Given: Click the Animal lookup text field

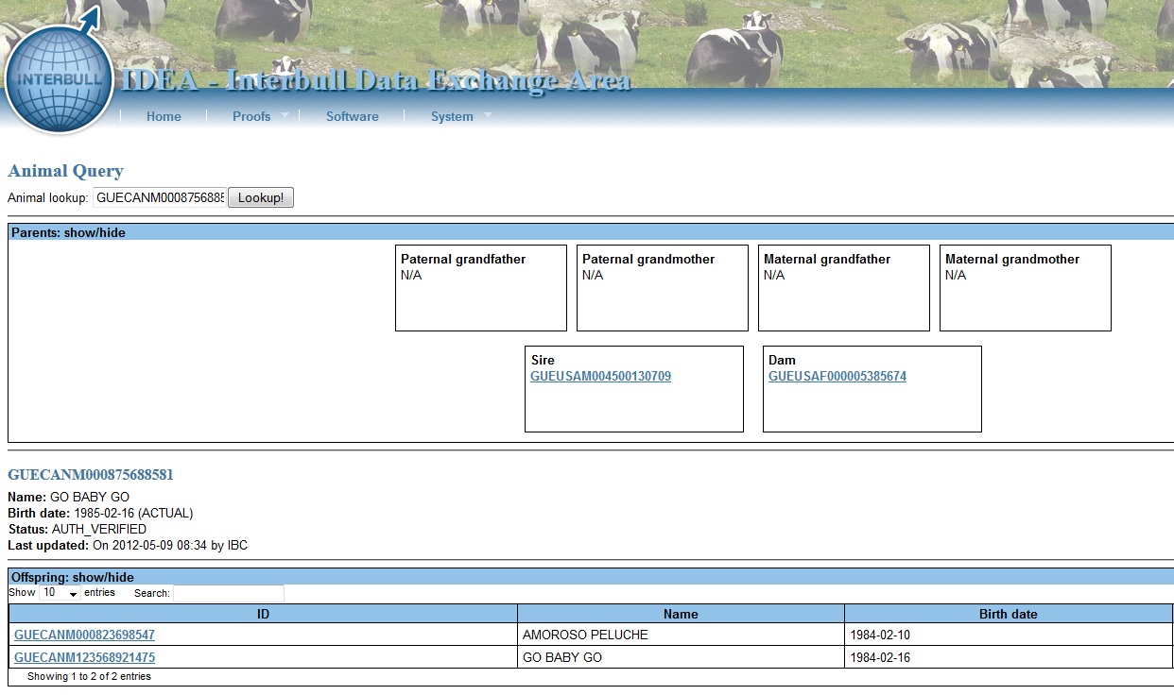Looking at the screenshot, I should (x=159, y=198).
